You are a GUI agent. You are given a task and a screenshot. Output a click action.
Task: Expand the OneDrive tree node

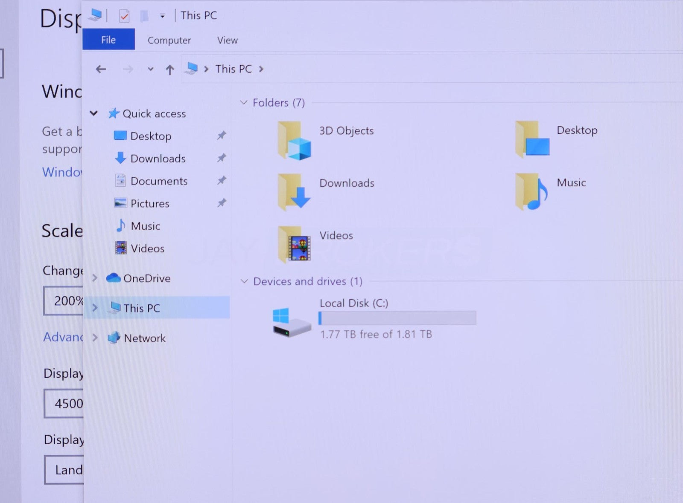pyautogui.click(x=95, y=278)
